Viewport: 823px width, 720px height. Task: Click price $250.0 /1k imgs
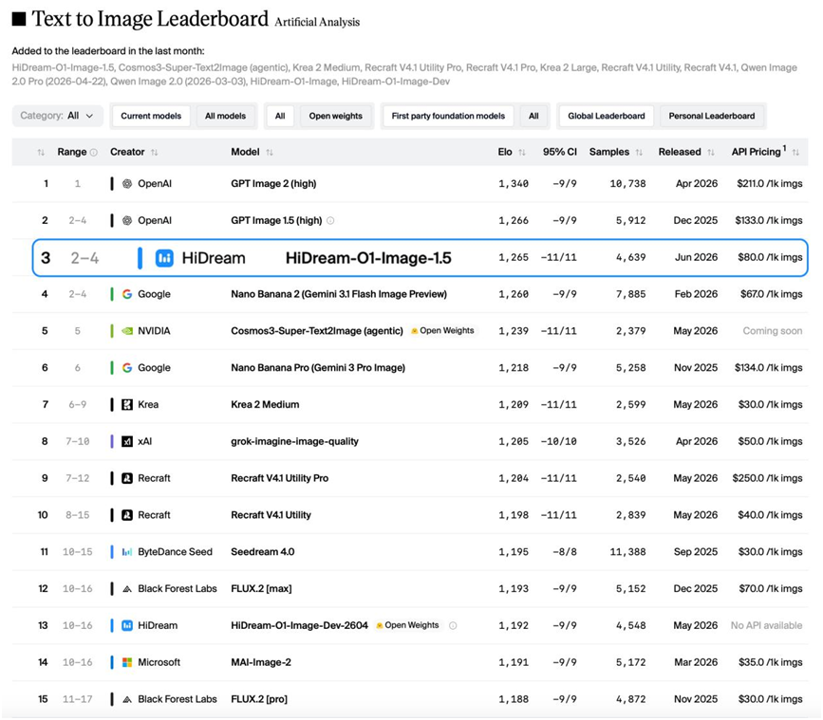[x=767, y=478]
